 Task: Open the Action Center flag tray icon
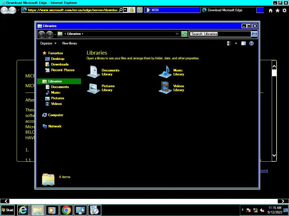249,210
